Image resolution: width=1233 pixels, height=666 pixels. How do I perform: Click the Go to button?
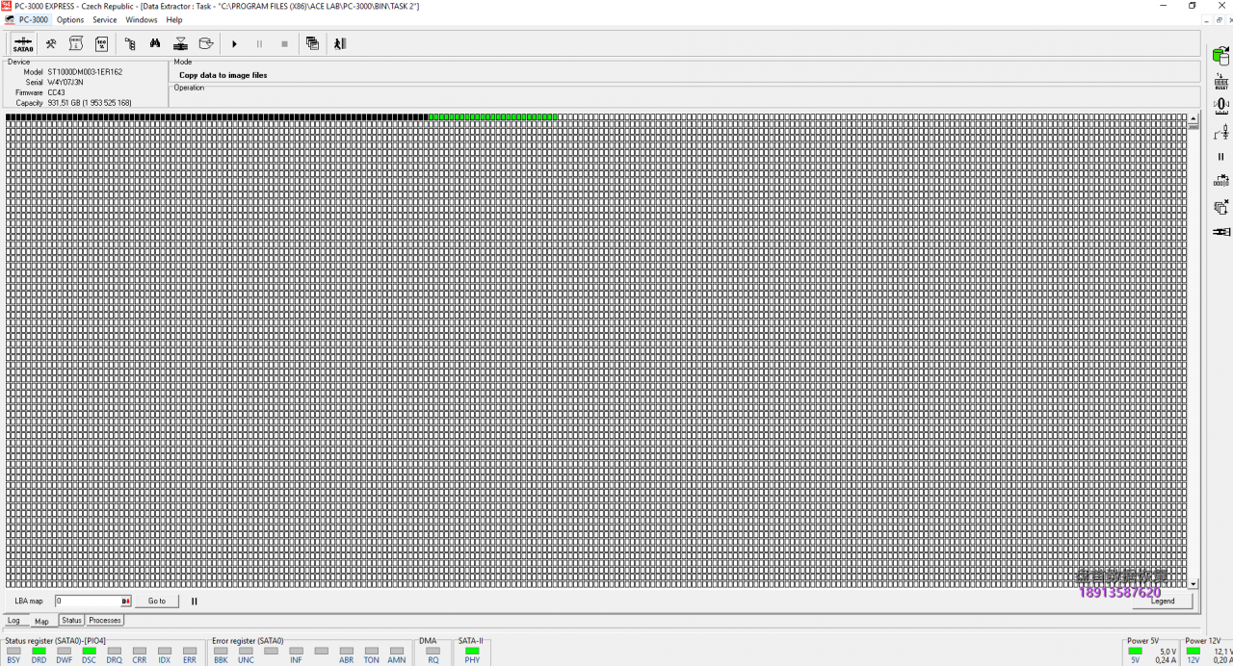click(x=156, y=602)
